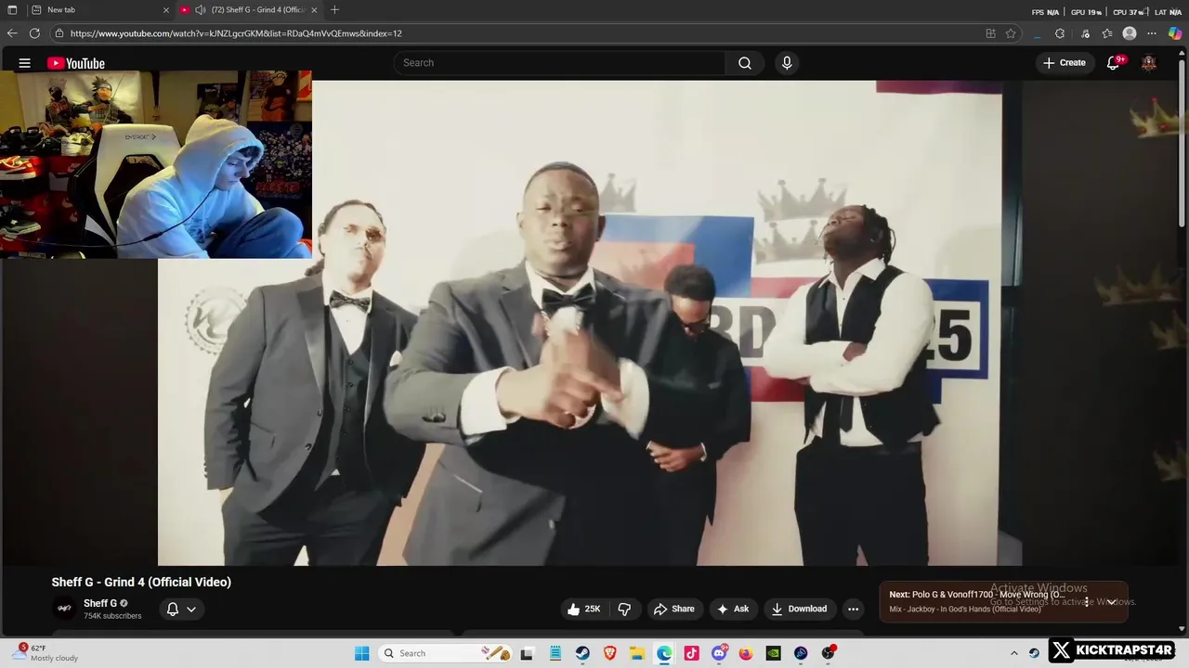Focus the YouTube Search field
1189x668 pixels.
tap(559, 63)
